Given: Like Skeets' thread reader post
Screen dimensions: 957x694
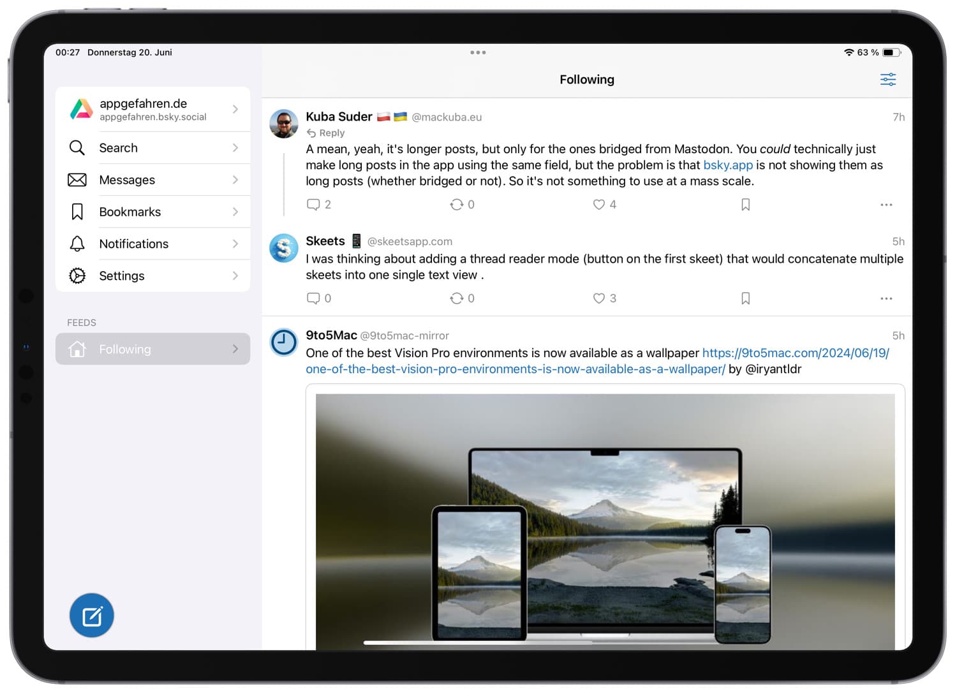Looking at the screenshot, I should pyautogui.click(x=599, y=298).
